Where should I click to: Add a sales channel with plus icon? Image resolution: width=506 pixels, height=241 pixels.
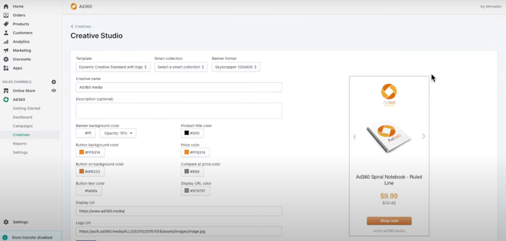tap(54, 82)
